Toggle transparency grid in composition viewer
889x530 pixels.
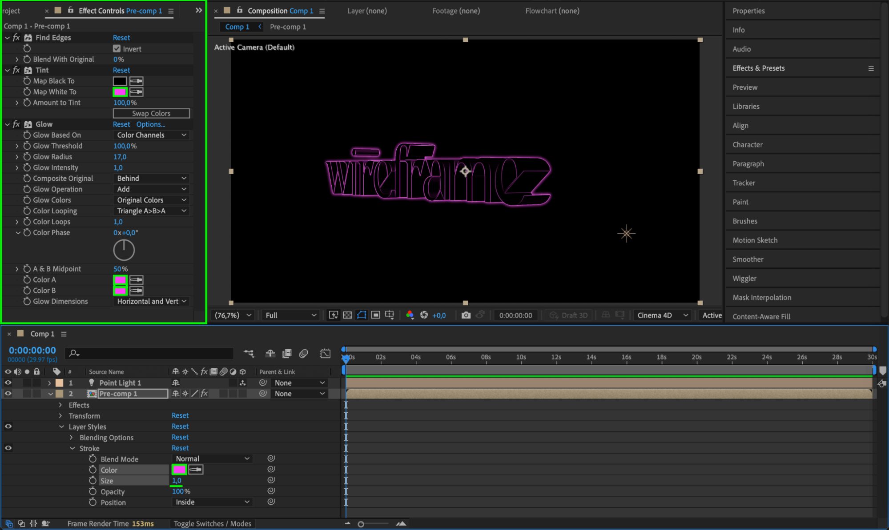click(x=347, y=315)
